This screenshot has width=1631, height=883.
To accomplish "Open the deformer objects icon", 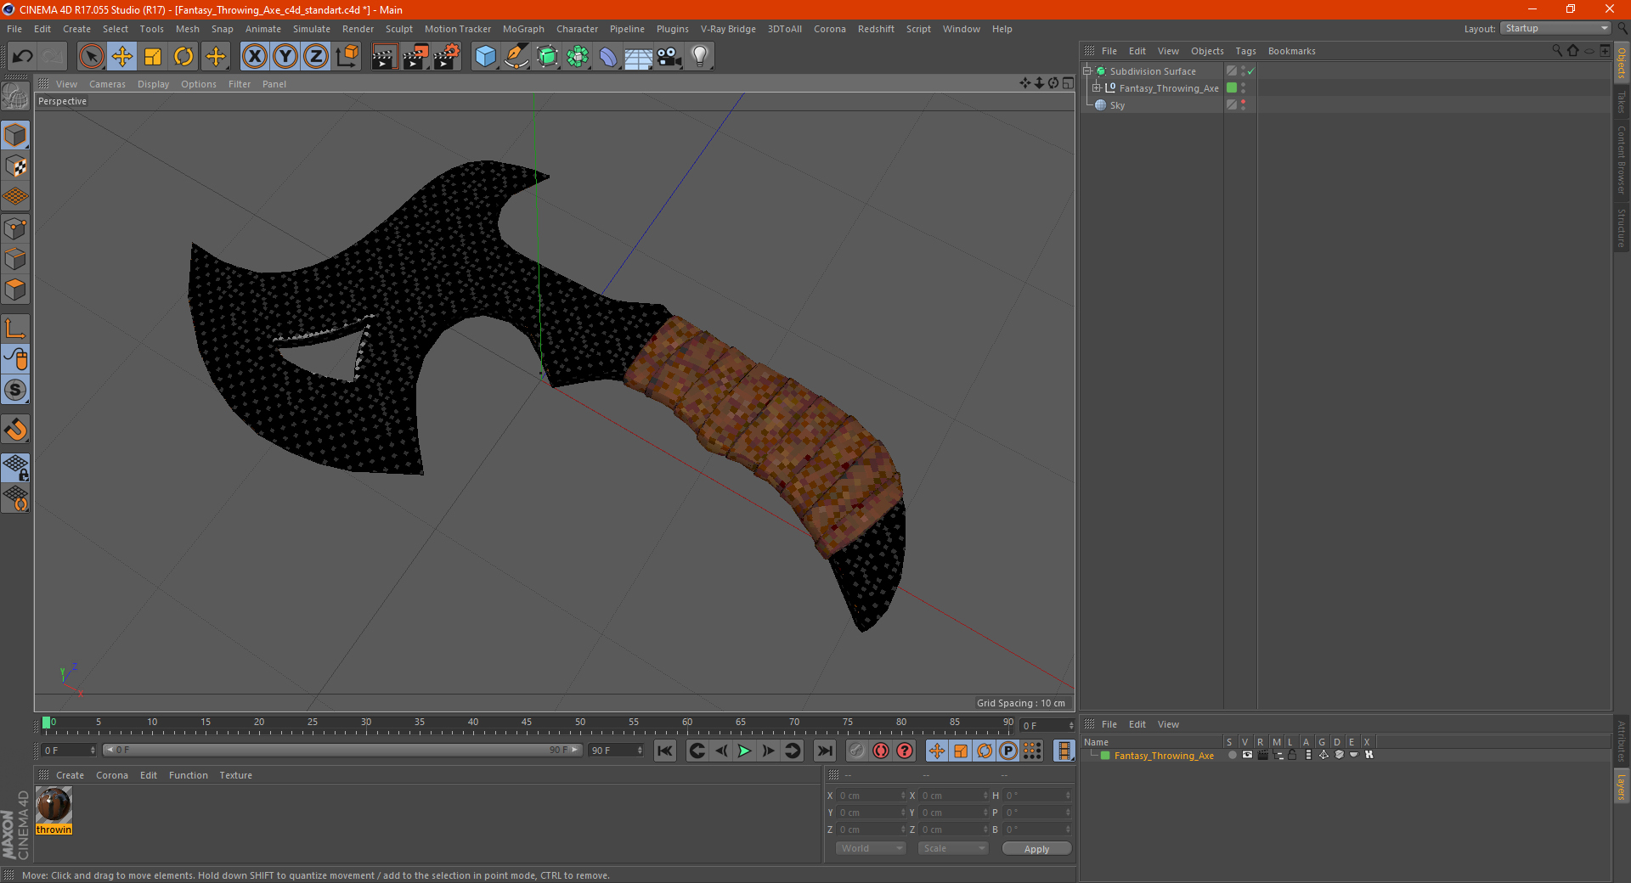I will [608, 57].
